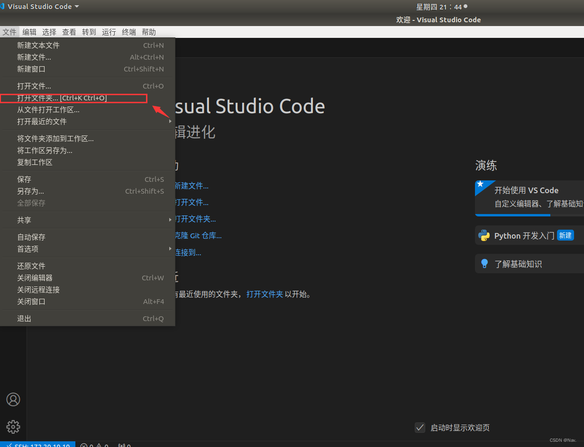Open the 查看 menu

tap(69, 32)
